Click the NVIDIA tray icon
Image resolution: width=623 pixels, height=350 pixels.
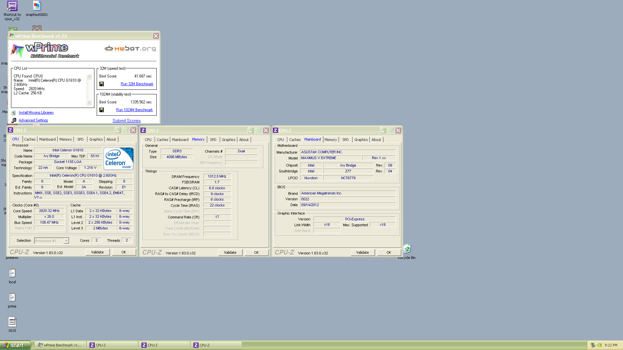[x=599, y=345]
